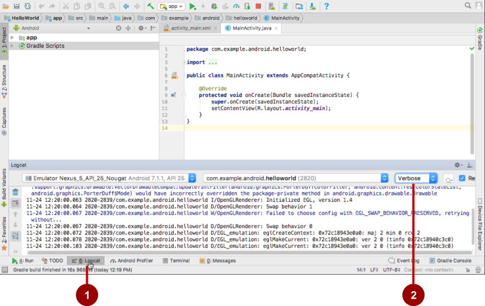Open the Project Structure icon

click(x=299, y=6)
